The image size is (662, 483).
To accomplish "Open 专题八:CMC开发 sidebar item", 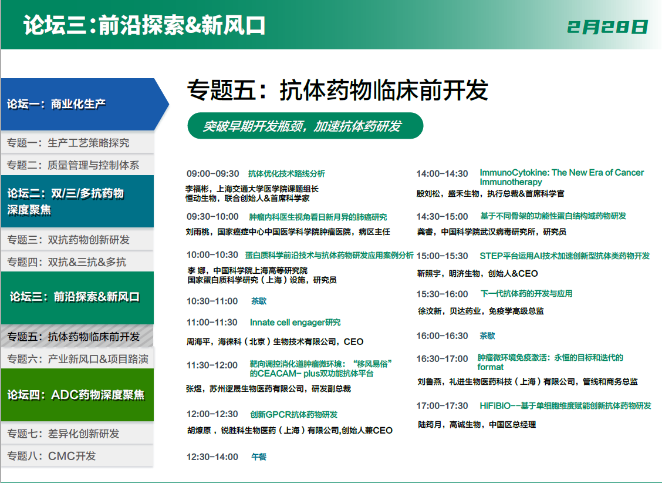I will coord(76,456).
